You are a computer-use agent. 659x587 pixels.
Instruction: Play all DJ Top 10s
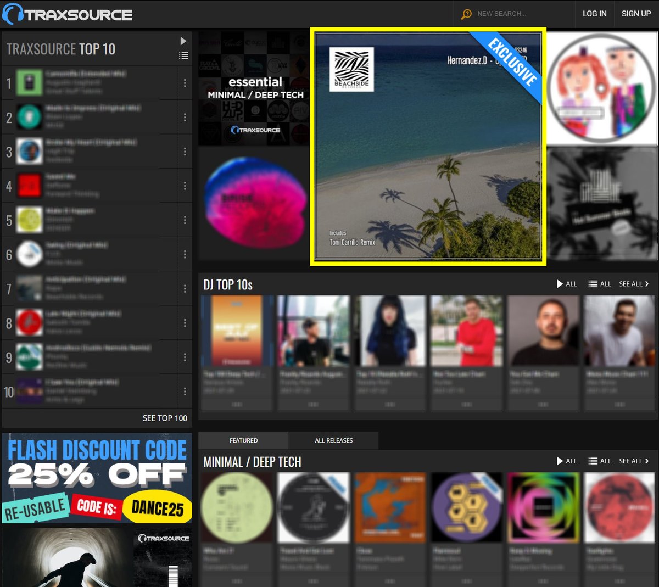coord(567,284)
